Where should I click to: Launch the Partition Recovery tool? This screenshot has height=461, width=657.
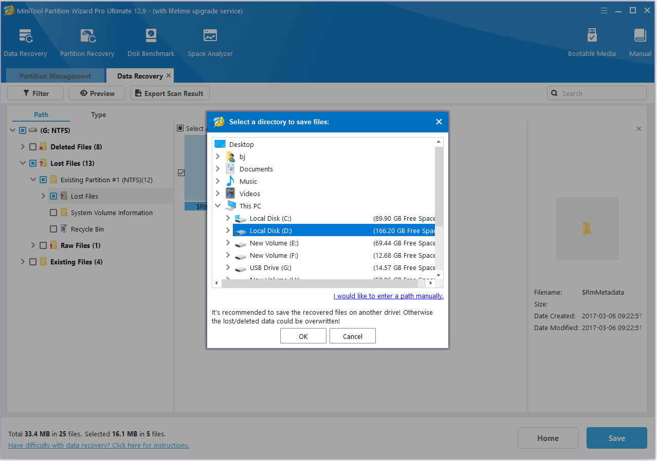[87, 37]
